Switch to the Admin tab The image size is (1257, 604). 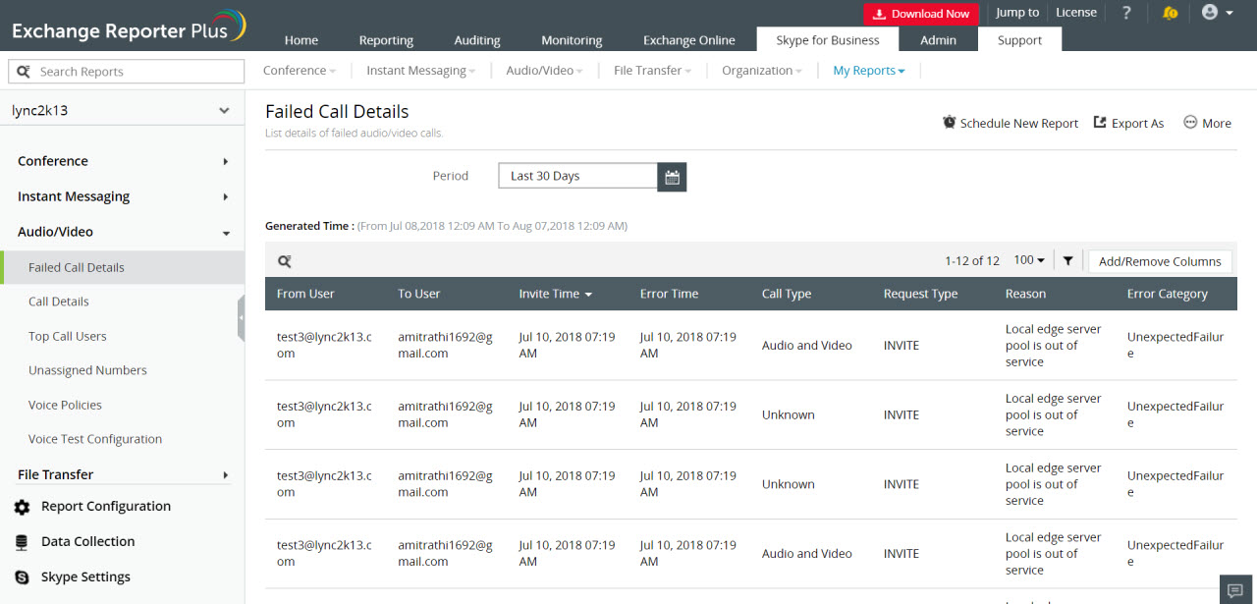tap(939, 40)
